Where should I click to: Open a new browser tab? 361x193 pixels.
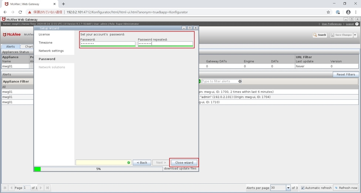(63, 4)
